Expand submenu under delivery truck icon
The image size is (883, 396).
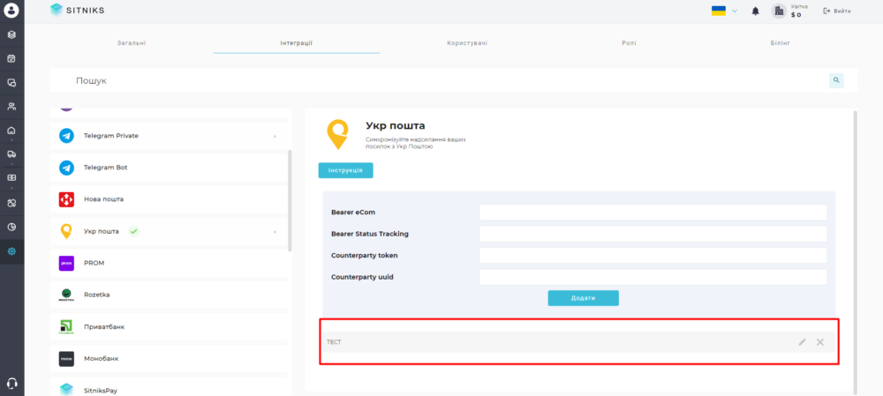pos(11,164)
